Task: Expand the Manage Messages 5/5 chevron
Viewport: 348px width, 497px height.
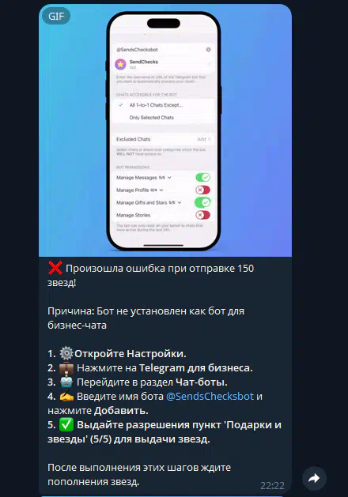Action: pos(169,178)
